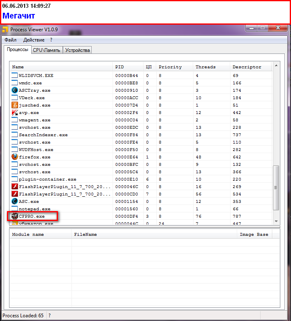Click the wmagent.exe window icon

coord(14,120)
